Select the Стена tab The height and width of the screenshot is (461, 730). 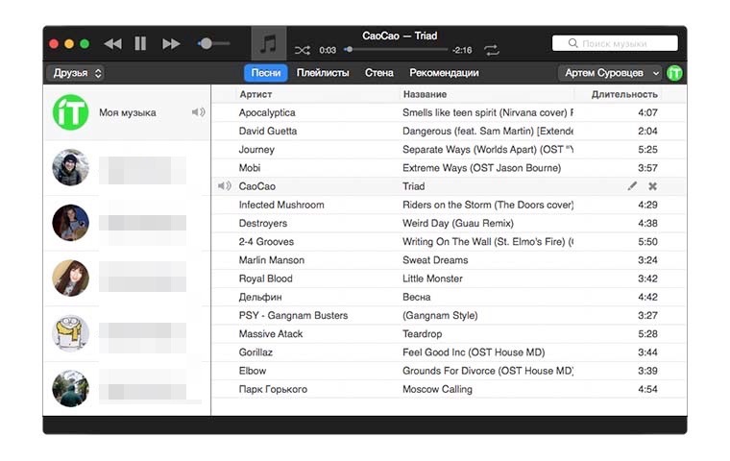pos(379,73)
